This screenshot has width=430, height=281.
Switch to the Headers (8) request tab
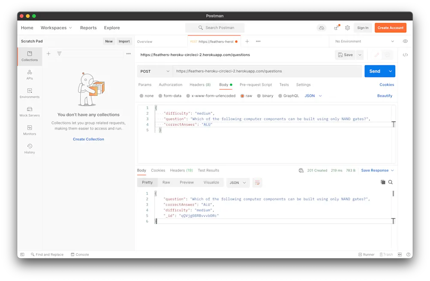coord(200,85)
